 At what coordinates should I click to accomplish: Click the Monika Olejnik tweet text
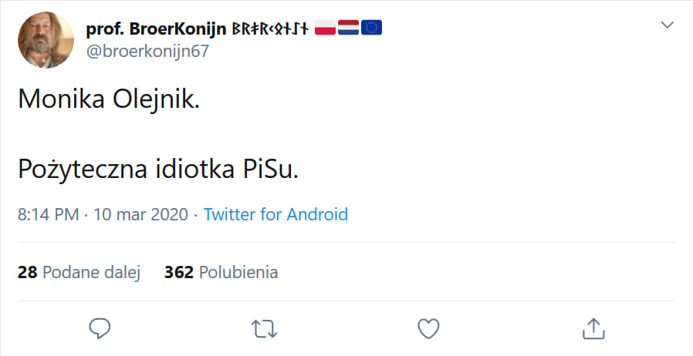(x=107, y=99)
